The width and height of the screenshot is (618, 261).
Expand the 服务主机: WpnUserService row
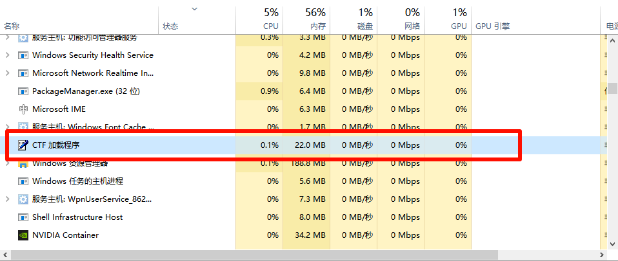7,199
